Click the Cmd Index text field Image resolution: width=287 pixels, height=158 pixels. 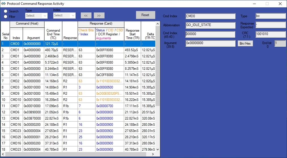210,16
